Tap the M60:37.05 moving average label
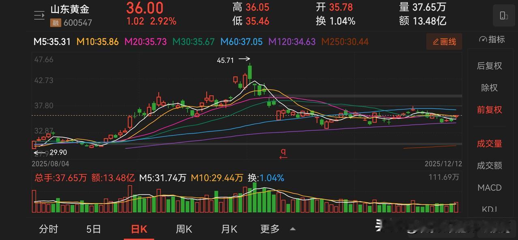This screenshot has width=518, height=240. [242, 42]
